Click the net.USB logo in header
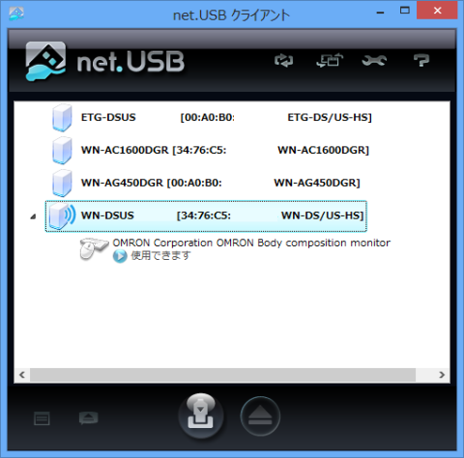Image resolution: width=464 pixels, height=458 pixels. click(x=105, y=61)
